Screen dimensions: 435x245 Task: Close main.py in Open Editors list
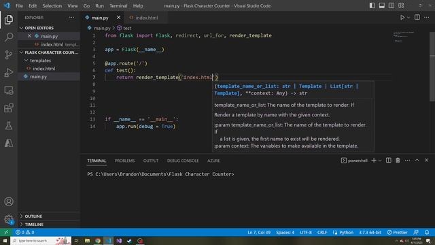point(29,36)
